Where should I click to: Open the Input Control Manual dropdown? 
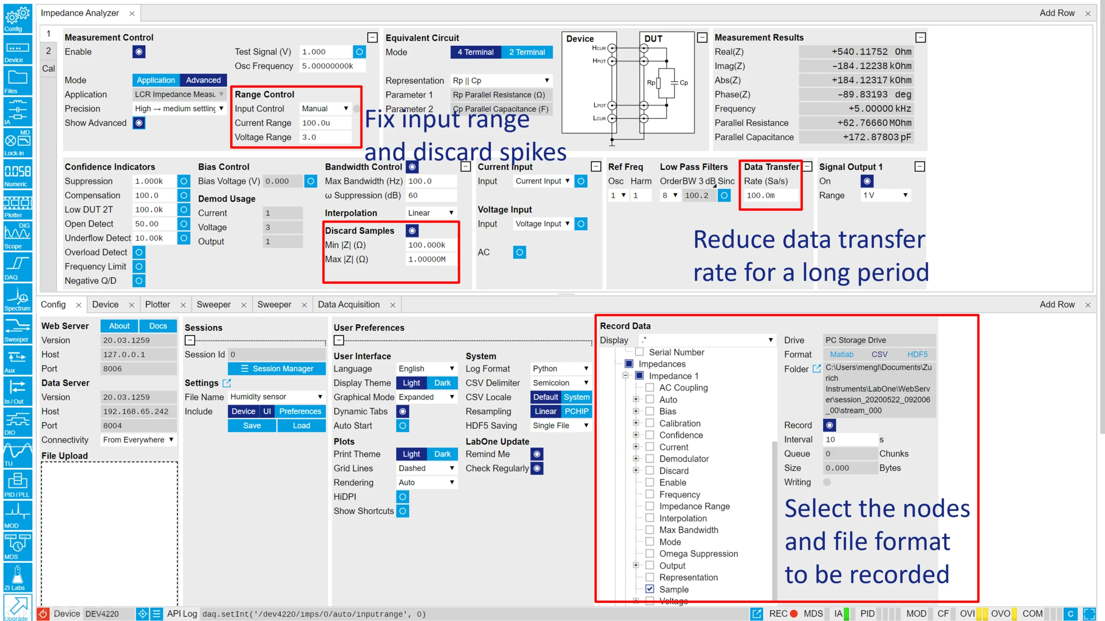click(x=325, y=109)
